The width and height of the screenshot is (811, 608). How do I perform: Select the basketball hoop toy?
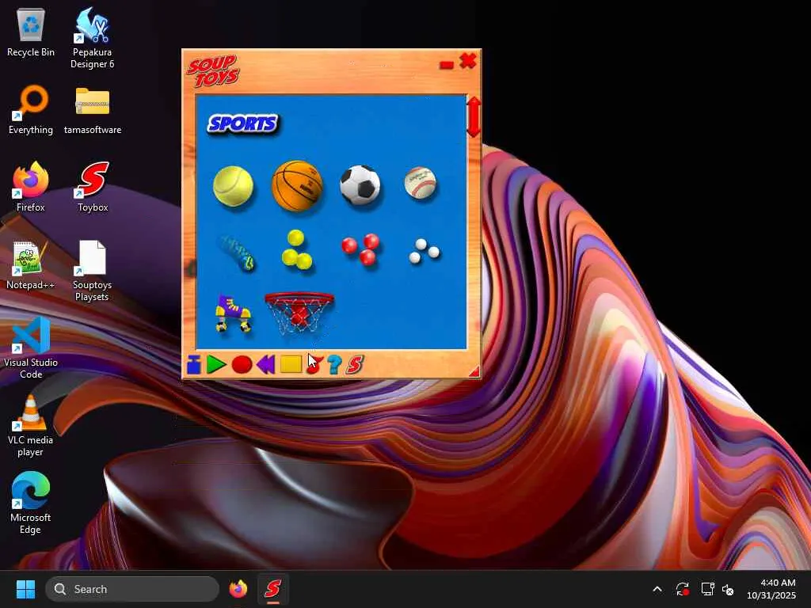[x=299, y=313]
